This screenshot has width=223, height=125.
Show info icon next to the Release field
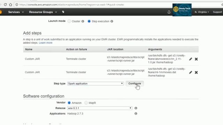[x=136, y=108]
